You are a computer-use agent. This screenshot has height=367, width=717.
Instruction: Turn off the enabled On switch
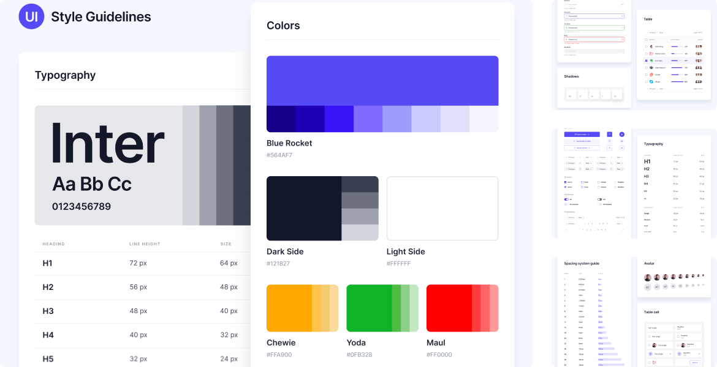point(566,199)
